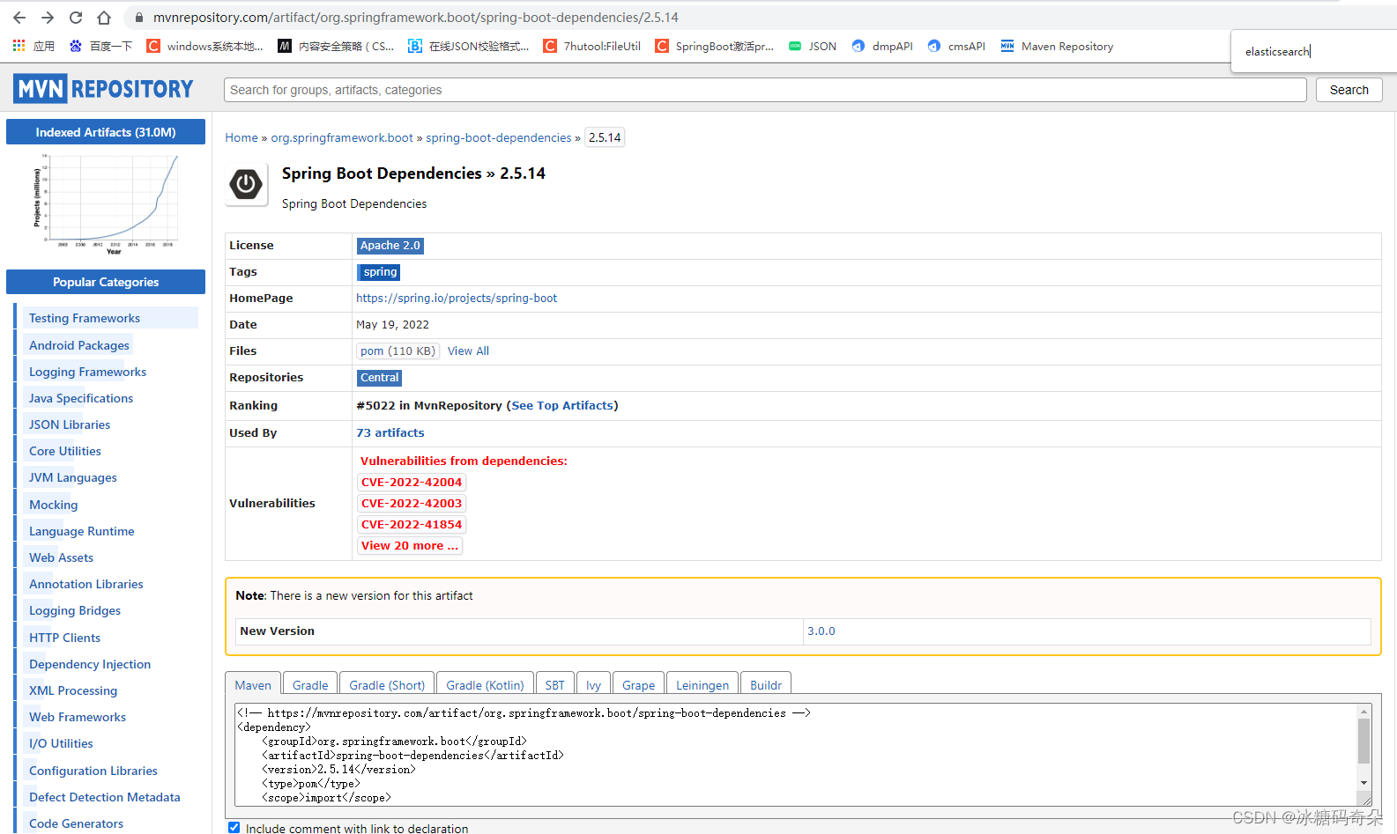The height and width of the screenshot is (834, 1397).
Task: Click the site security lock icon
Action: (x=138, y=18)
